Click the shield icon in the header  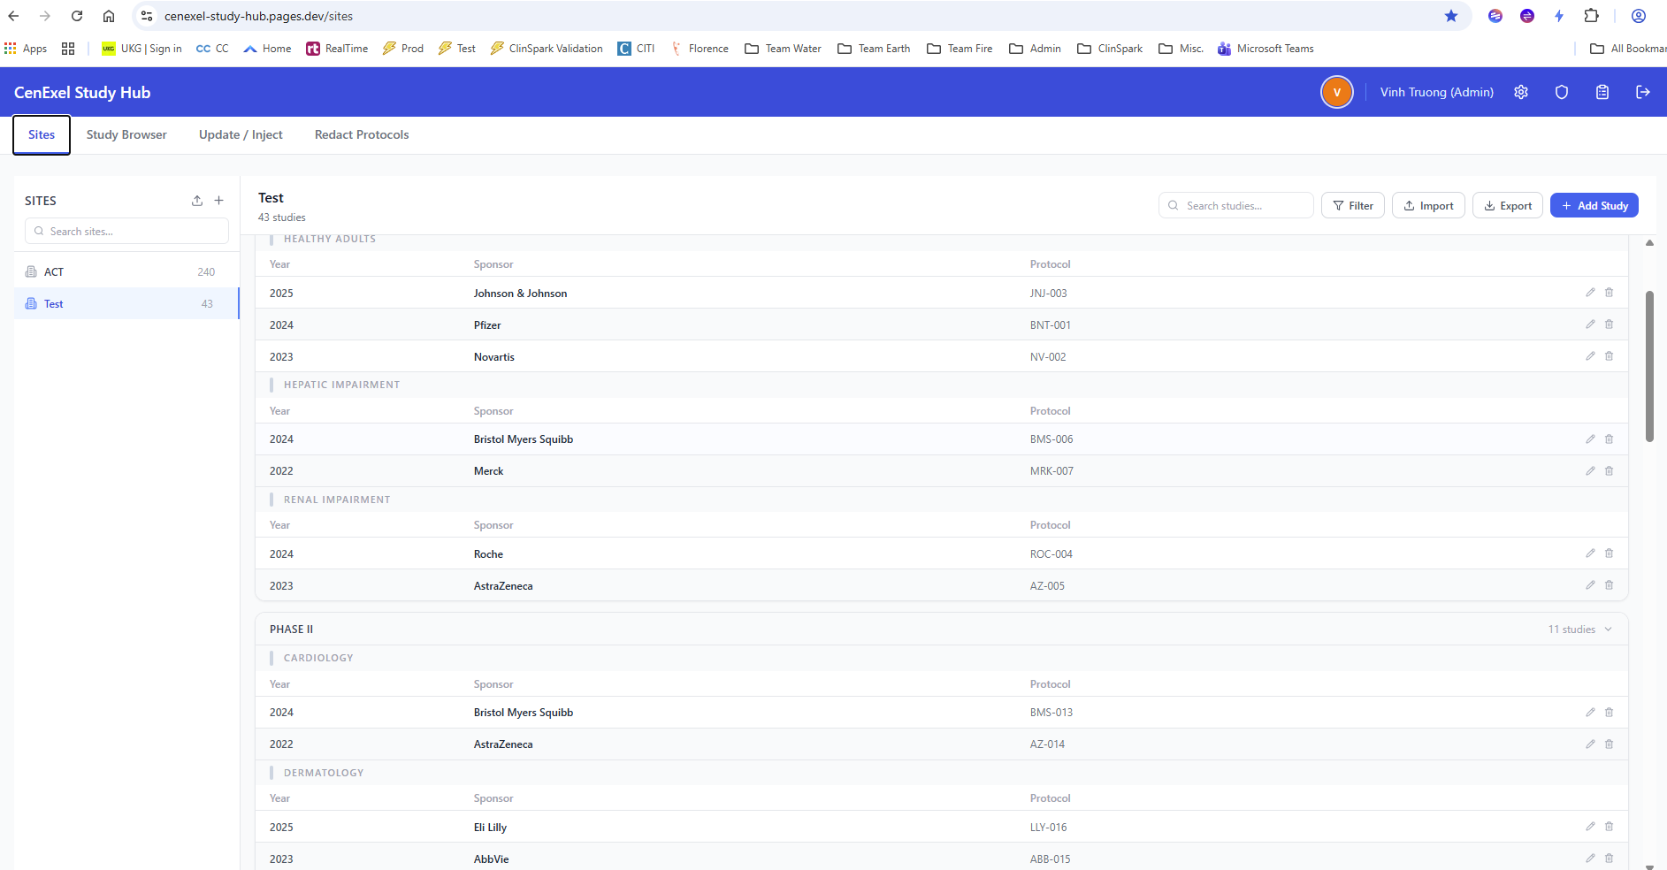click(x=1562, y=92)
